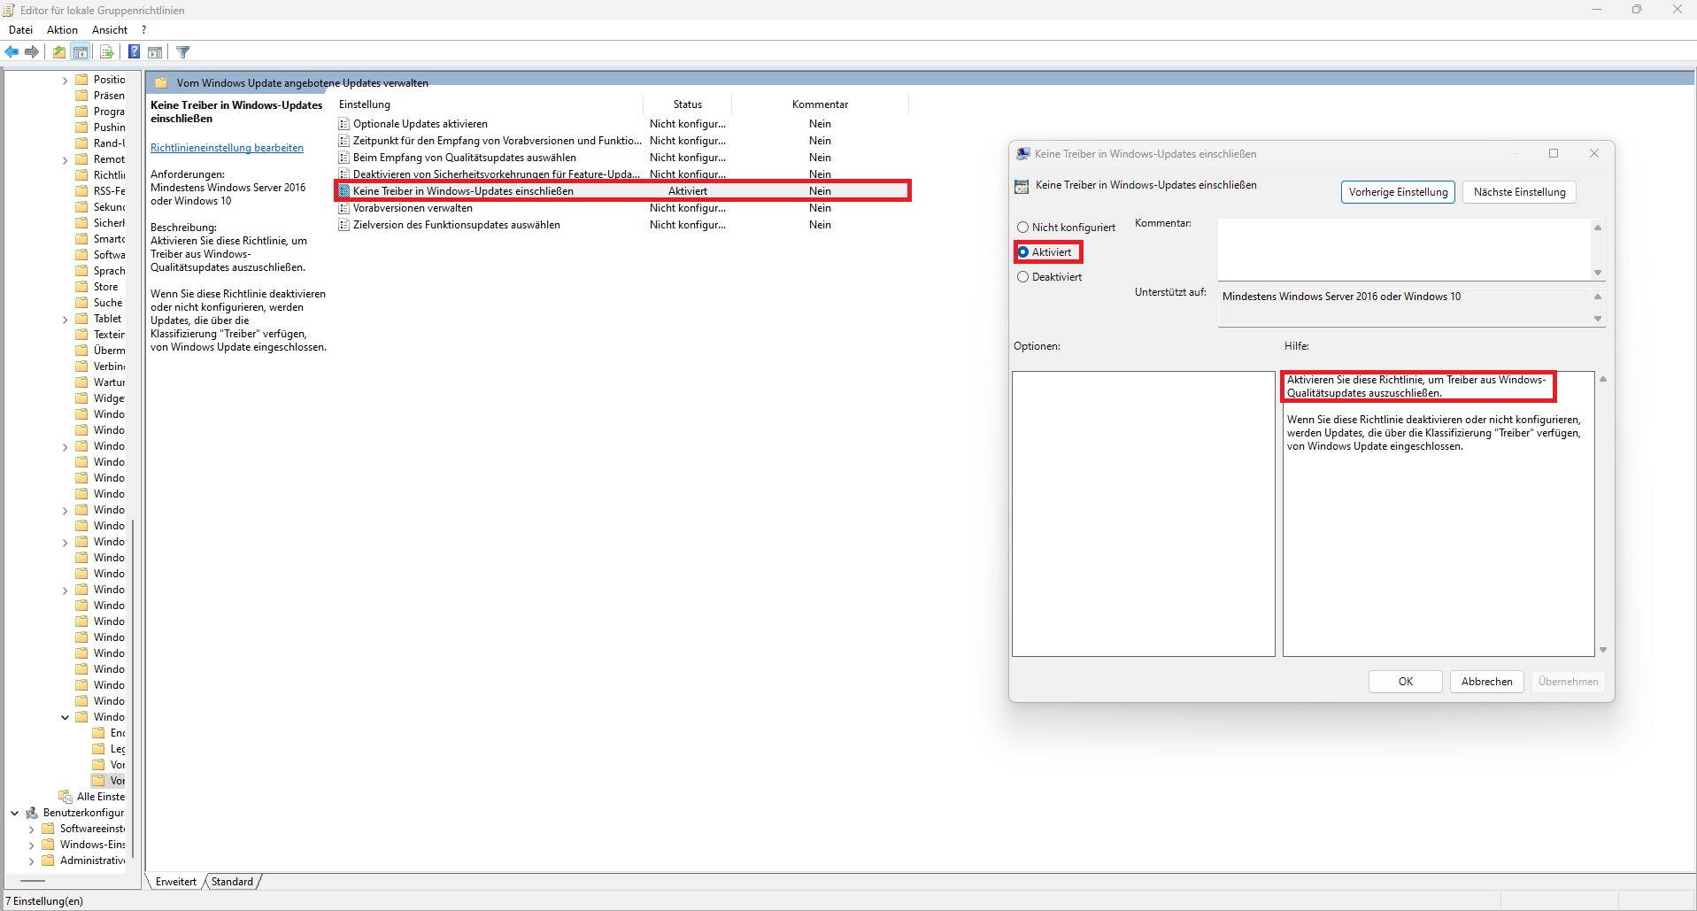The image size is (1697, 911).
Task: Click down arrow of 'Unterstützt auf' scrollbar
Action: coord(1598,319)
